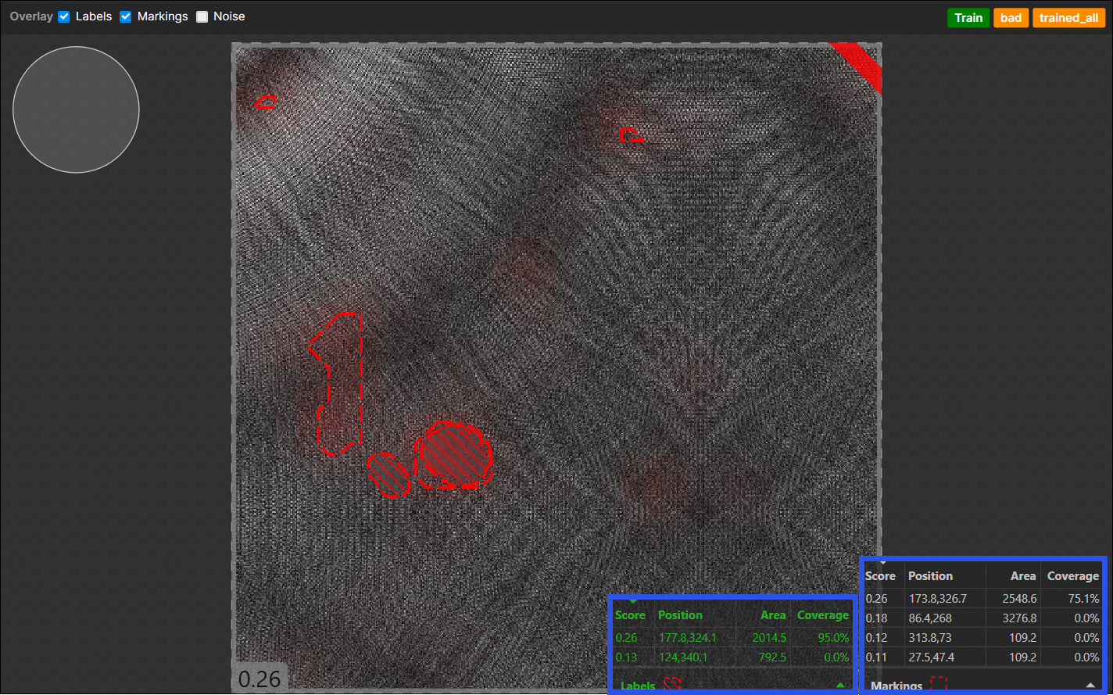1113x695 pixels.
Task: Collapse the Markings table panel
Action: coord(1090,686)
